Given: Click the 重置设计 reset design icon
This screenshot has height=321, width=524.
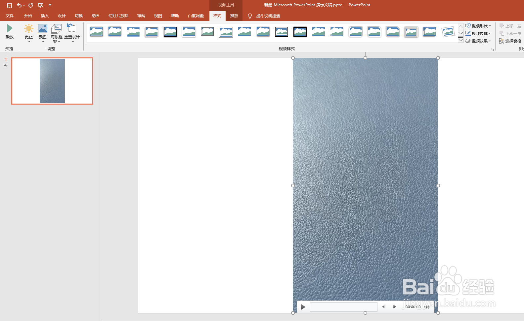Looking at the screenshot, I should tap(72, 28).
